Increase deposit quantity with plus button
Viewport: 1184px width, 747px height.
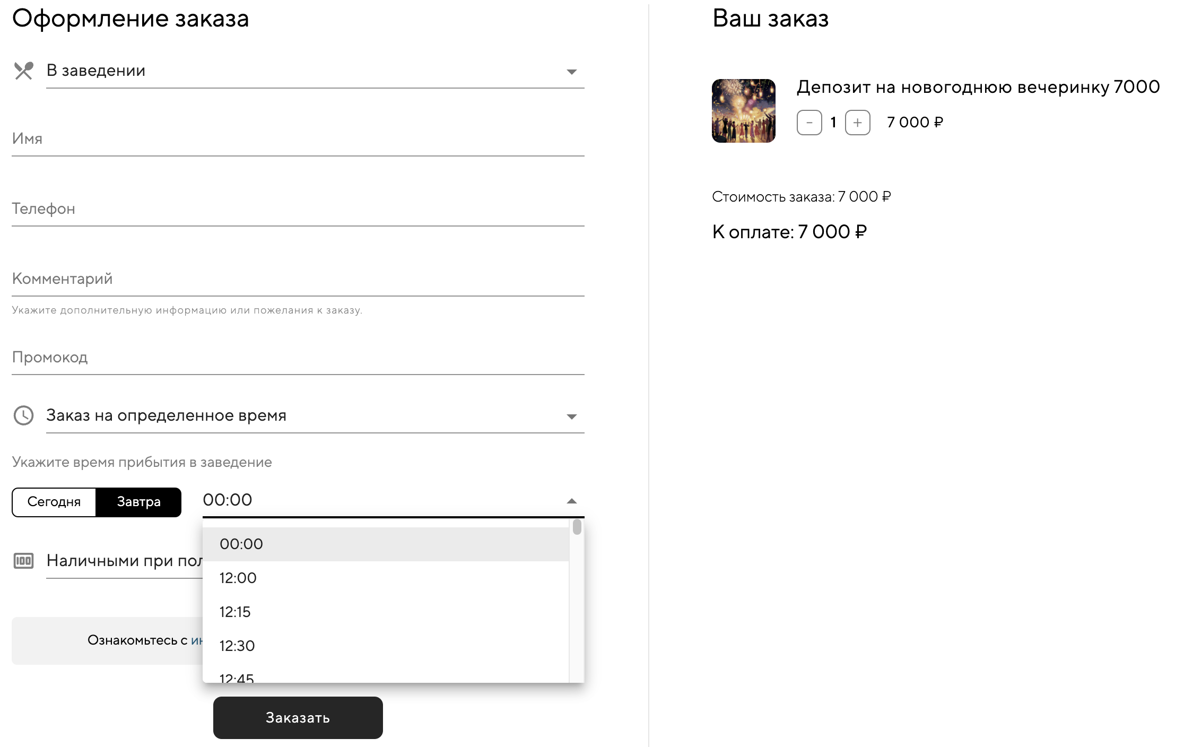[x=857, y=123]
